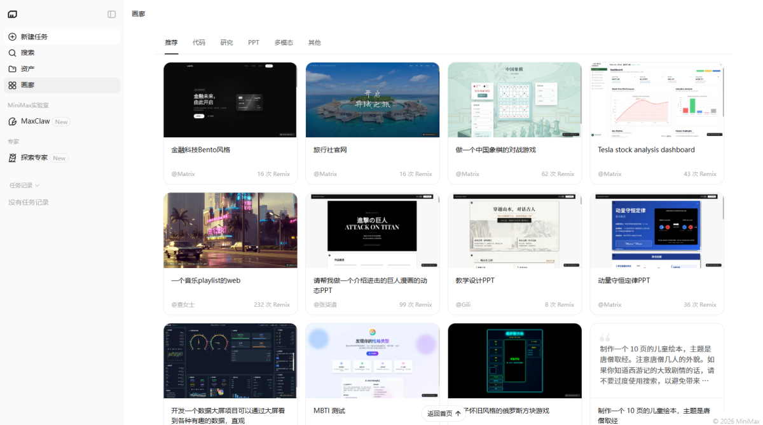763x425 pixels.
Task: Open 金融科技Bento风格 thumbnail
Action: pyautogui.click(x=230, y=100)
